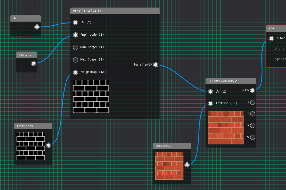This screenshot has width=286, height=190.
Task: Select the Amplitude (1) input port
Action: (x=75, y=35)
